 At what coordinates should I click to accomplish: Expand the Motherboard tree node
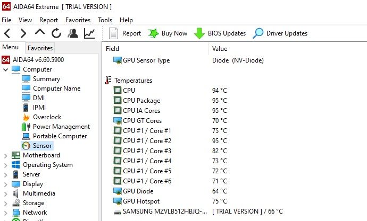(x=6, y=155)
